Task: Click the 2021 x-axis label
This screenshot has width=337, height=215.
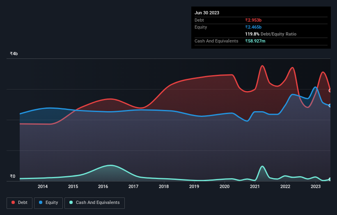Action: 255,186
